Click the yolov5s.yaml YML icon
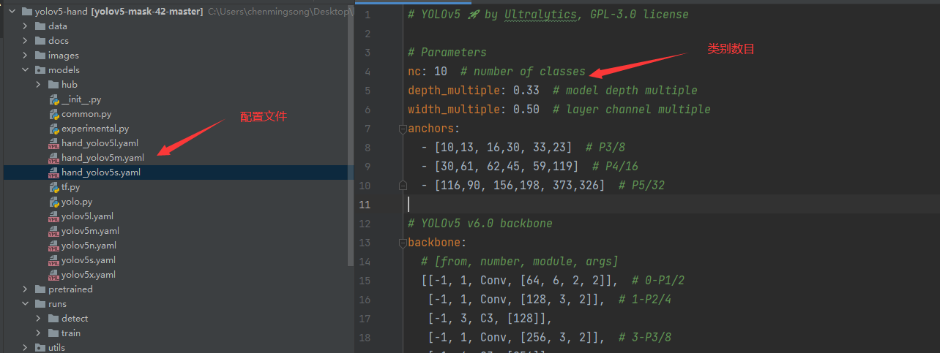The image size is (940, 353). (54, 260)
